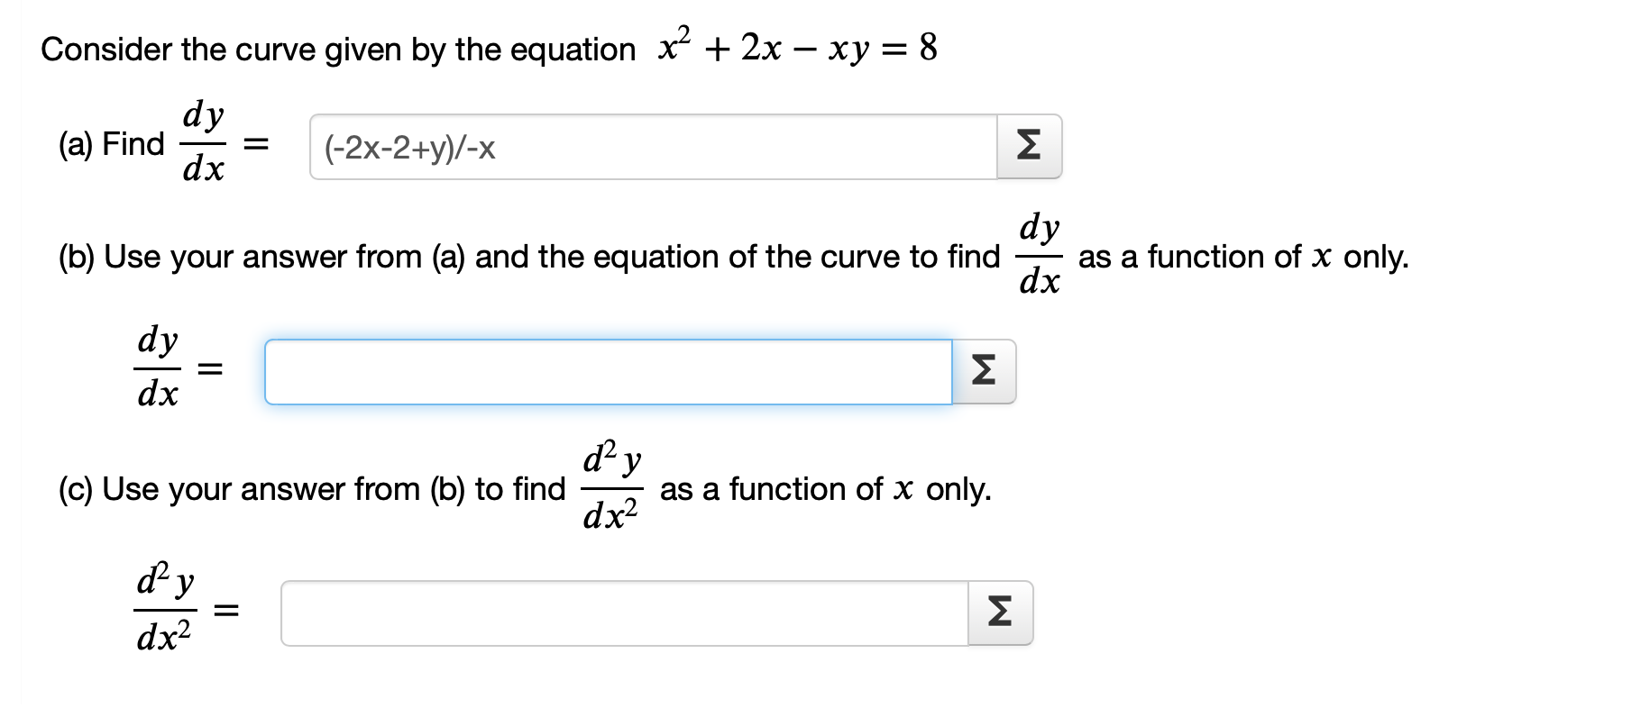Viewport: 1641px width, 717px height.
Task: Focus the empty dy/dx answer box for part (b)
Action: point(609,372)
